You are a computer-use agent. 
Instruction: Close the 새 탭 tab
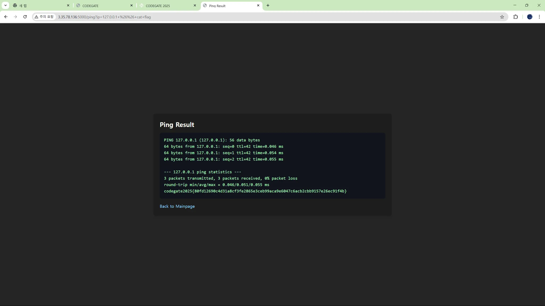coord(68,6)
